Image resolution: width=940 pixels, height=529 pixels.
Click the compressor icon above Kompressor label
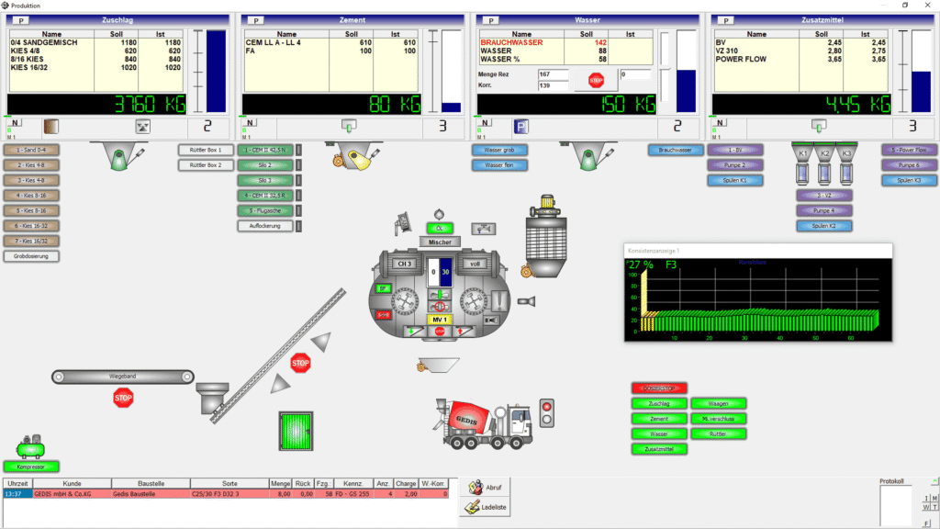[31, 448]
